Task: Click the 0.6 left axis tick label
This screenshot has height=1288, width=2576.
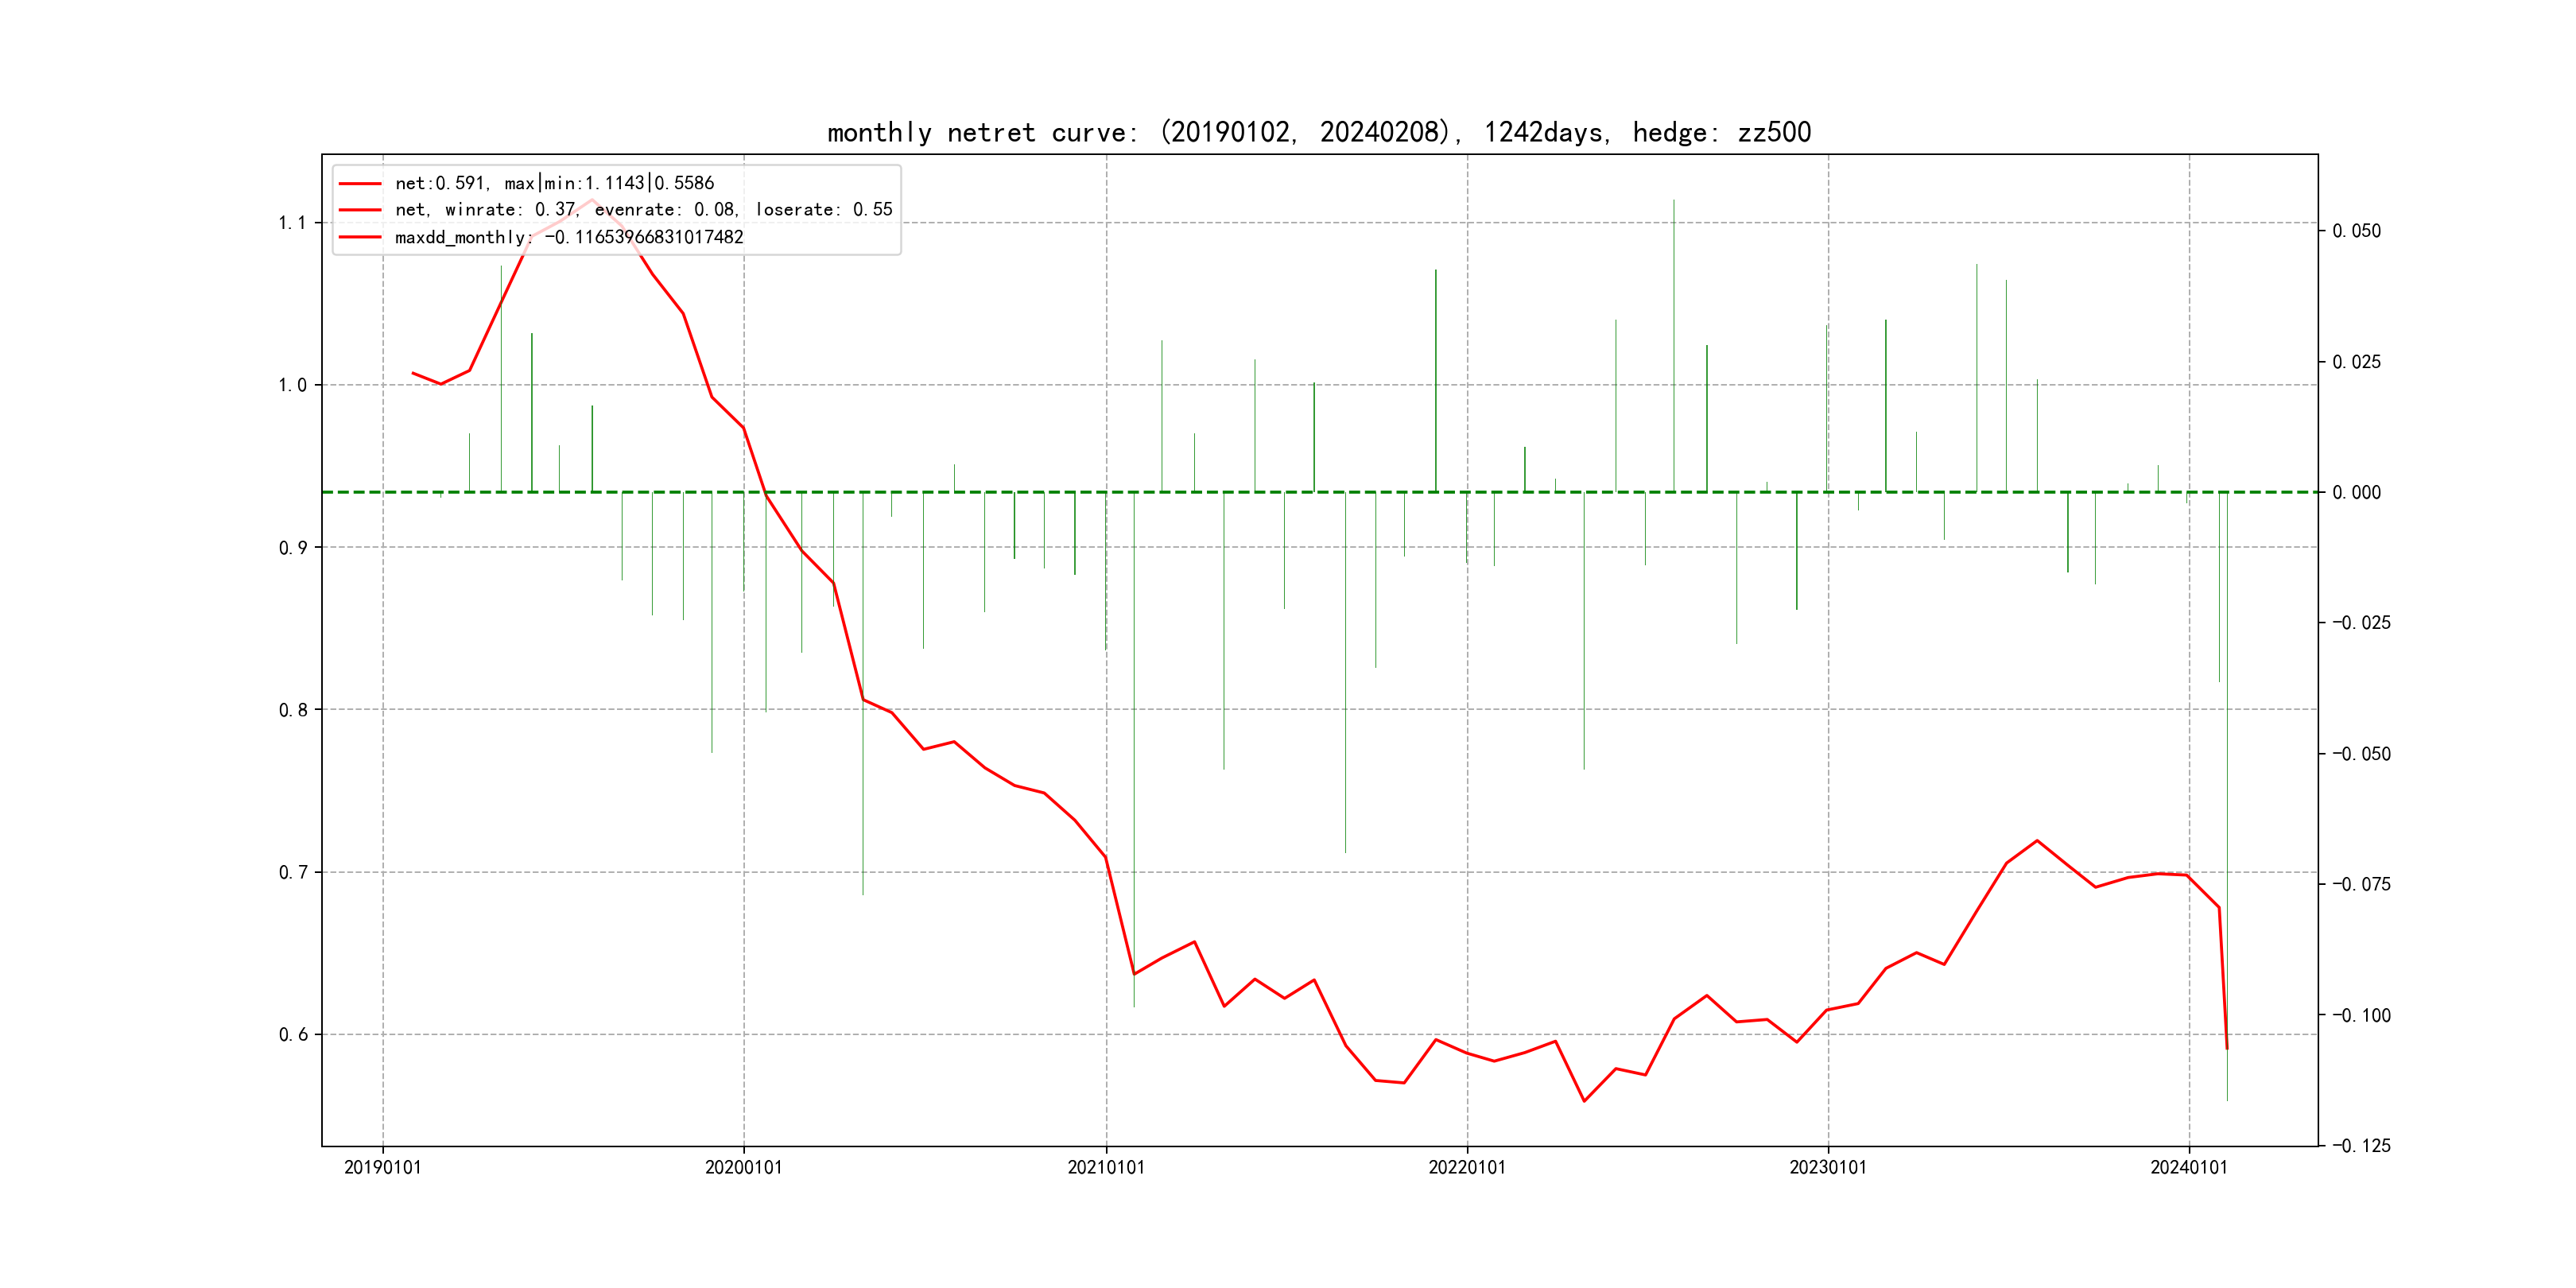Action: 292,1034
